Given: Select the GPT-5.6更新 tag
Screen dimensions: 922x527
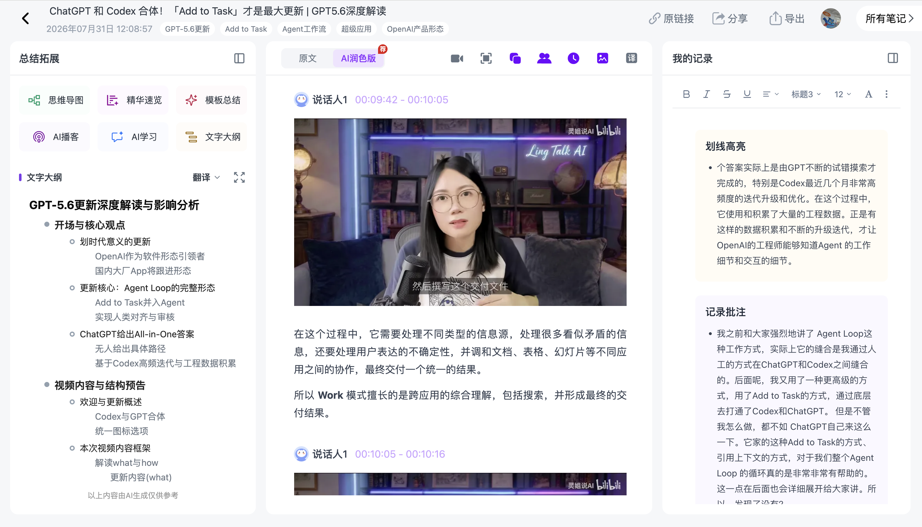Looking at the screenshot, I should click(187, 29).
